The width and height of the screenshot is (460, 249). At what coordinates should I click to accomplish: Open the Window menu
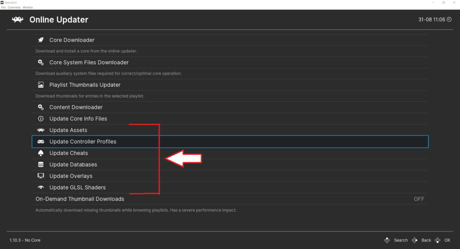27,7
